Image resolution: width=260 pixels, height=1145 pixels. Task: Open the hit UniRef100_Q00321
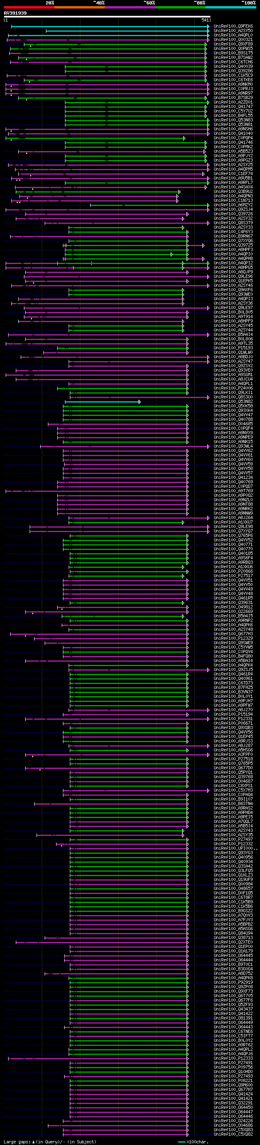click(x=233, y=39)
